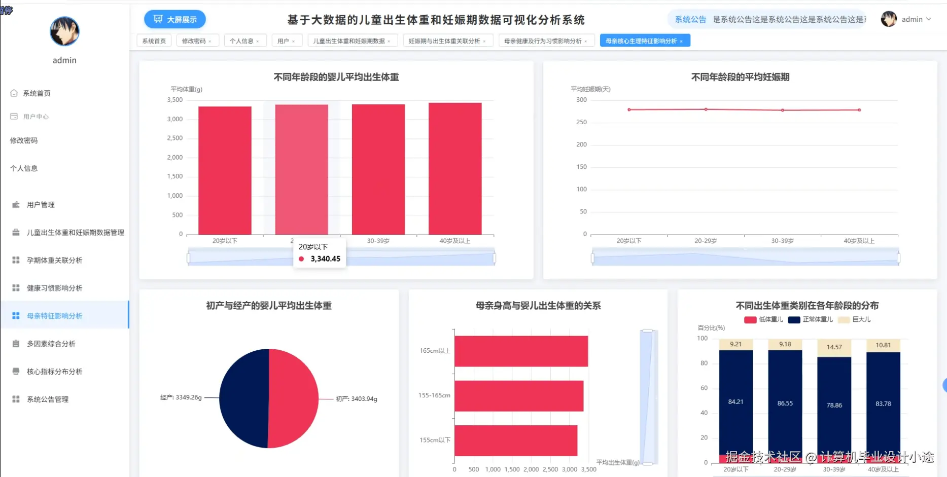The image size is (947, 477).
Task: Click the admin avatar image
Action: coord(888,19)
